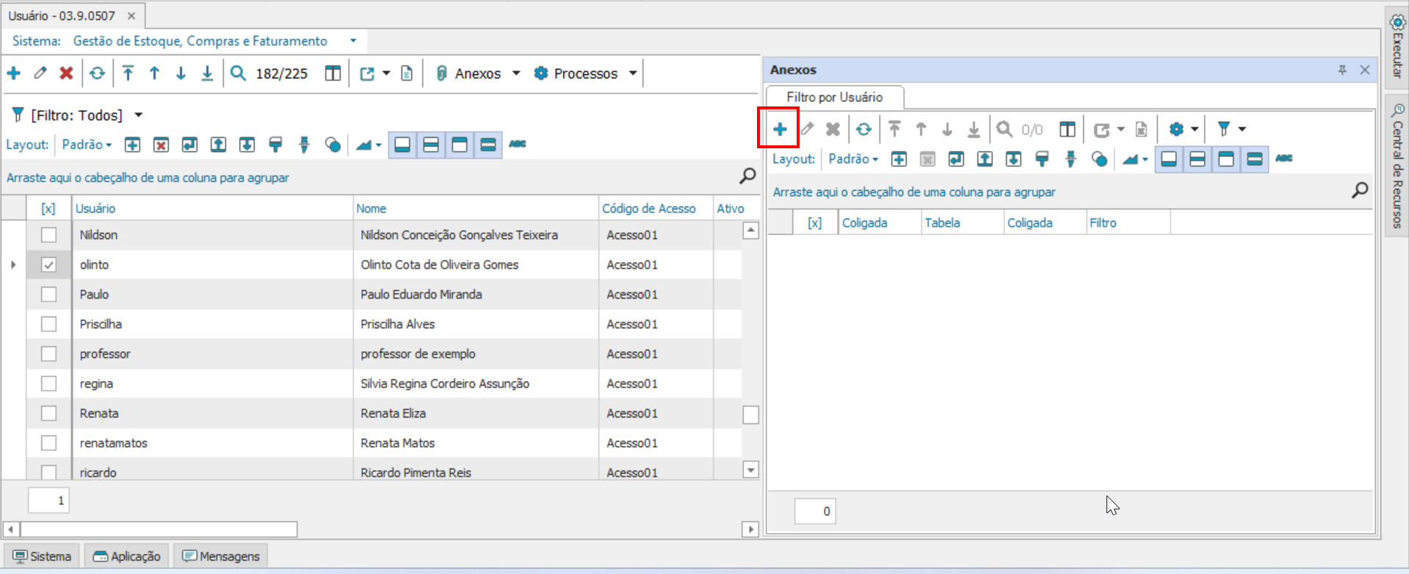The height and width of the screenshot is (574, 1409).
Task: Open grid search magnifier in Anexos group bar
Action: point(1360,190)
